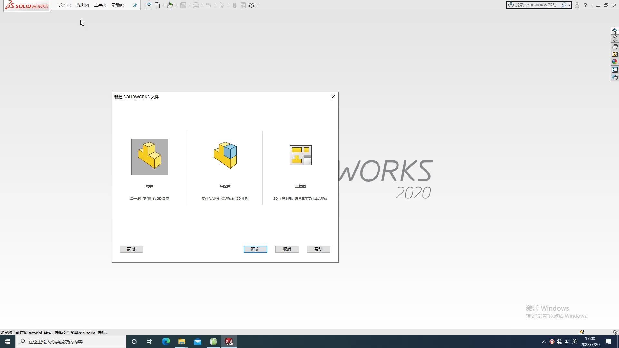Open Microsoft Edge from the taskbar

(166, 342)
